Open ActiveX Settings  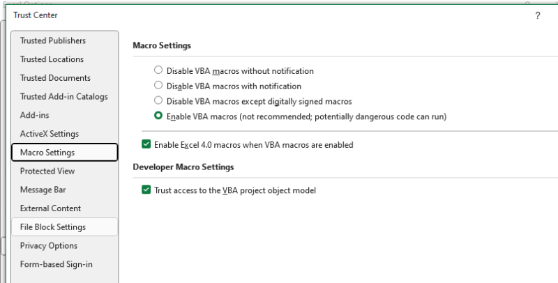click(49, 134)
